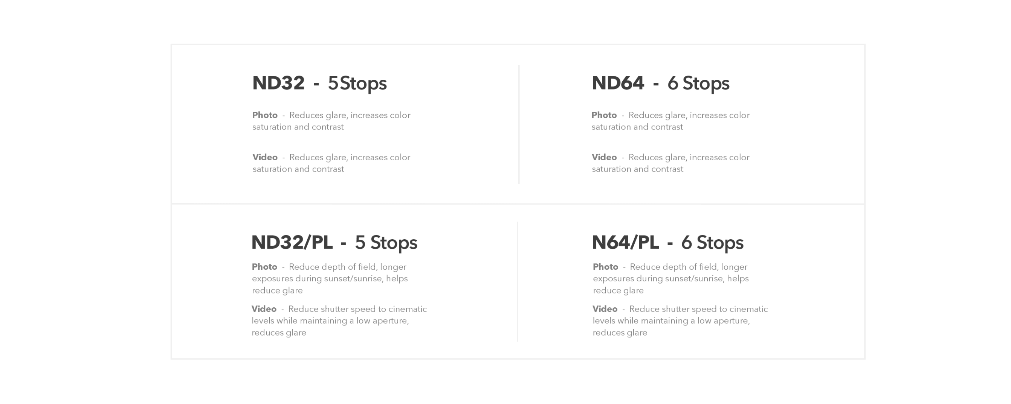This screenshot has height=404, width=1011.
Task: Click the horizontal divider between the filter rows
Action: pos(518,204)
